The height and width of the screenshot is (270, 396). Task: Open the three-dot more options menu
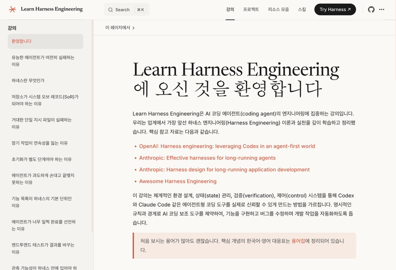click(382, 10)
